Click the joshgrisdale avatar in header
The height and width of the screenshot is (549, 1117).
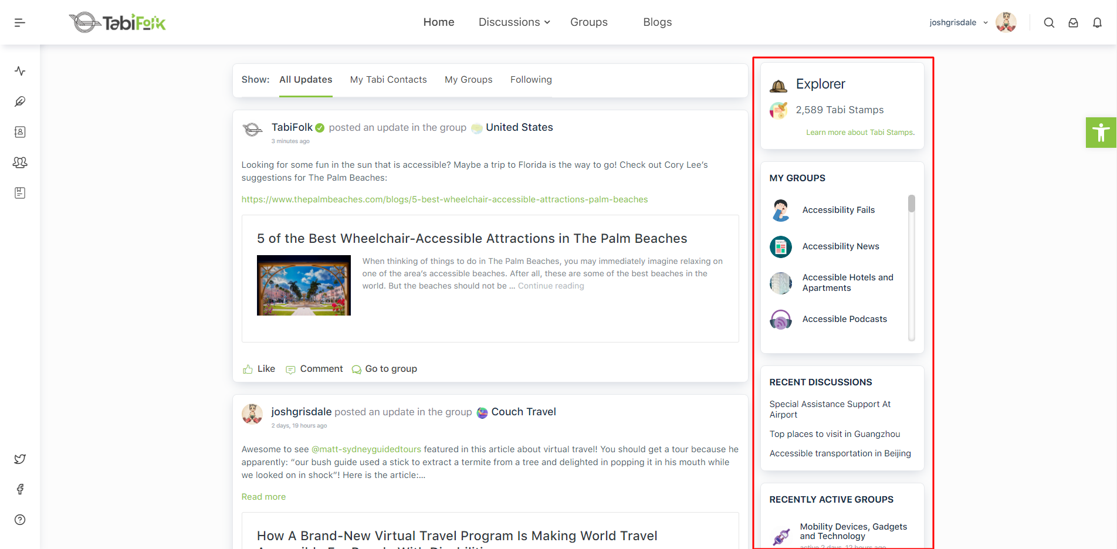1006,22
